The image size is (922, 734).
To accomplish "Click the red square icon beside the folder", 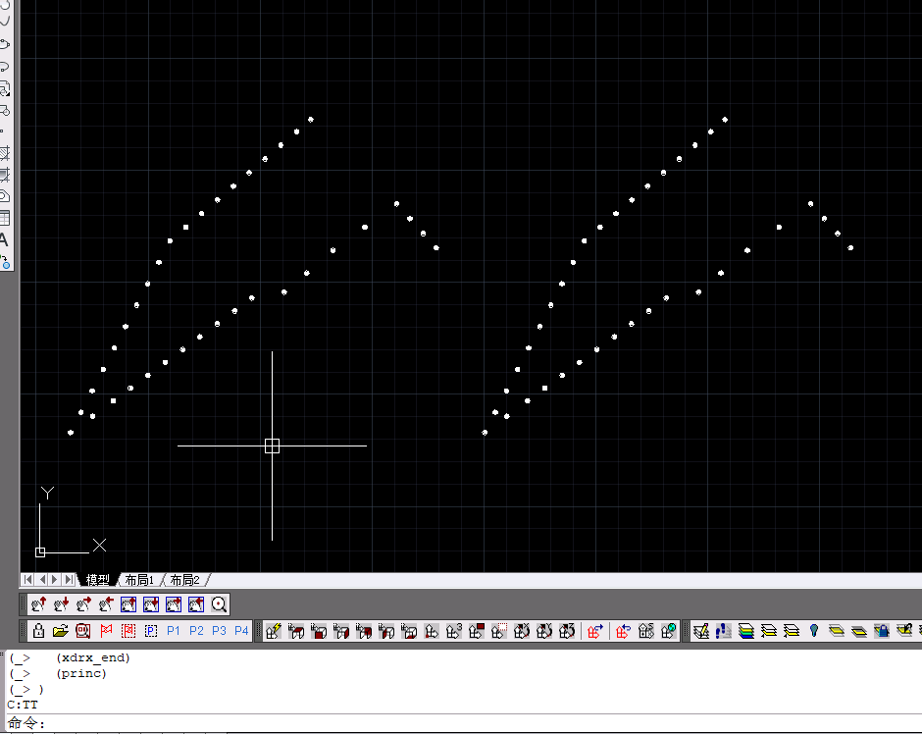I will pos(83,631).
